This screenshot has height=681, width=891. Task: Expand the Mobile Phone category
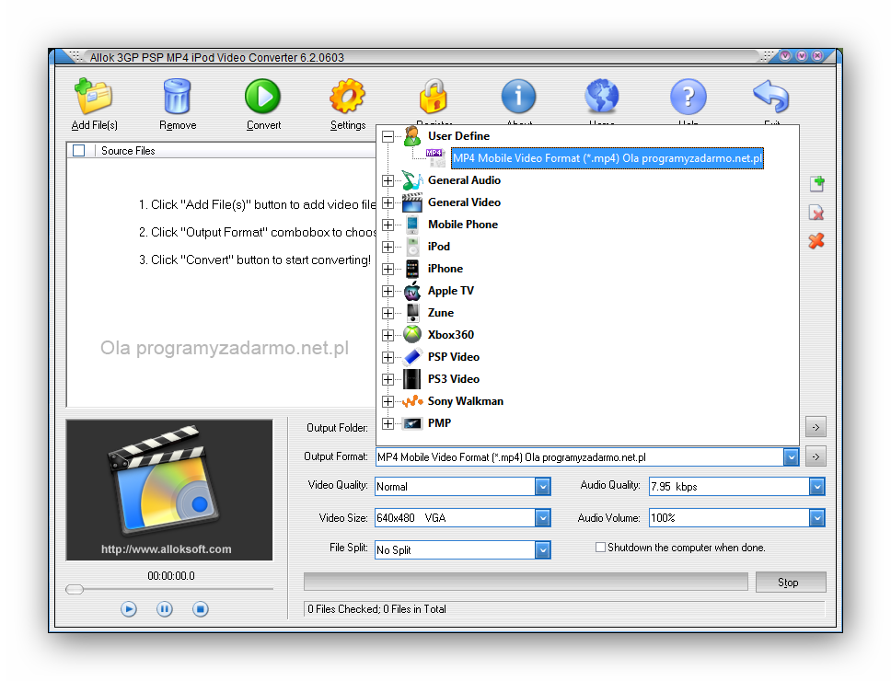click(388, 225)
